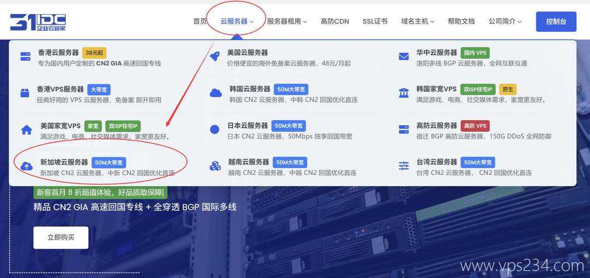The height and width of the screenshot is (278, 590).
Task: Click the 控制台 button
Action: (x=556, y=21)
